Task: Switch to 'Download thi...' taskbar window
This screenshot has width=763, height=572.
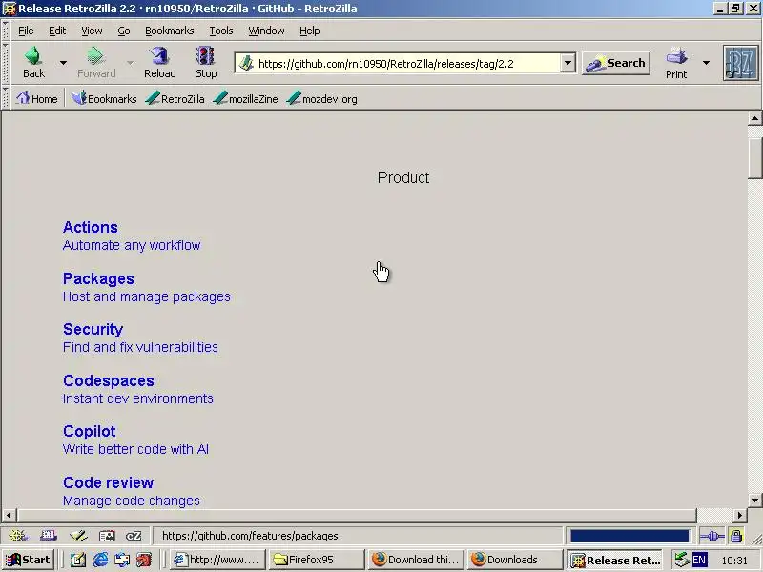Action: pyautogui.click(x=415, y=560)
